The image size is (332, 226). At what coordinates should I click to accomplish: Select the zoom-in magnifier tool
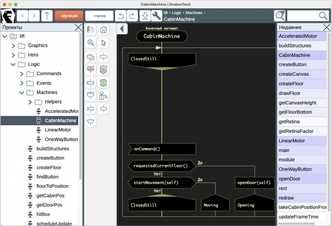coord(91,43)
